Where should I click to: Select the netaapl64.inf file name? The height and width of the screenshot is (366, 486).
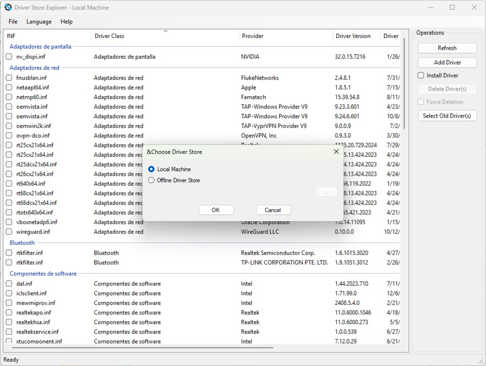point(32,87)
